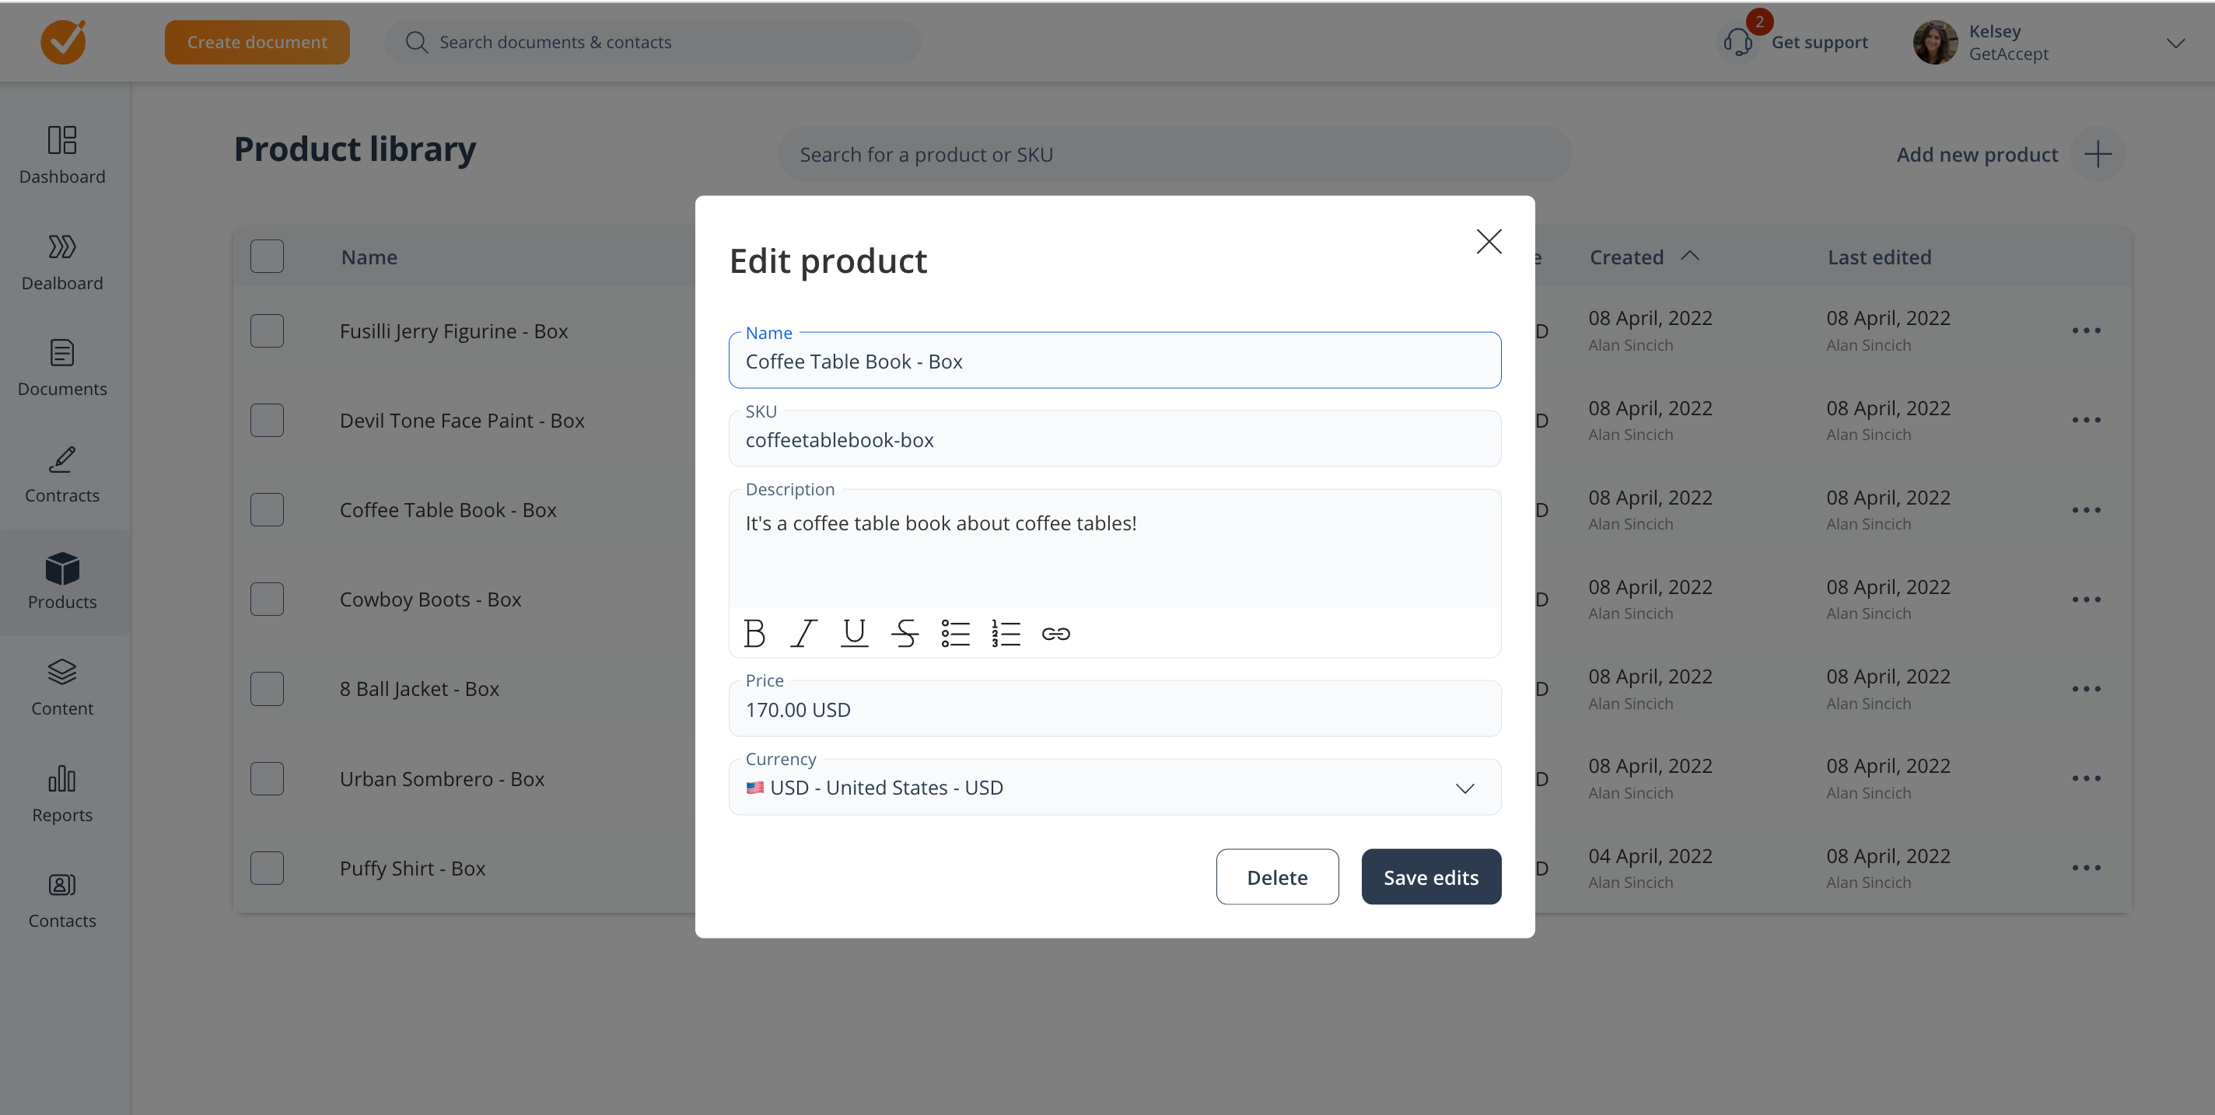Image resolution: width=2215 pixels, height=1115 pixels.
Task: Insert a numbered list in description
Action: point(1005,634)
